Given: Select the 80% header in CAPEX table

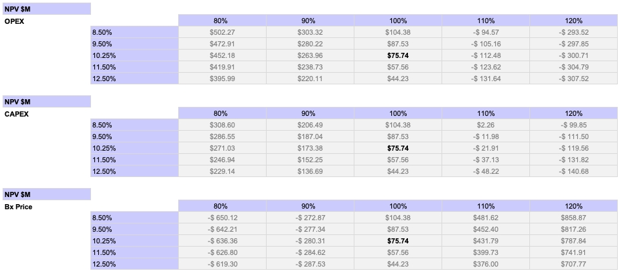Looking at the screenshot, I should click(221, 113).
